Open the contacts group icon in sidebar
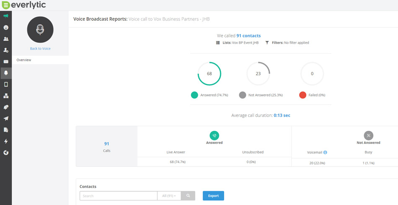Image resolution: width=398 pixels, height=205 pixels. [6, 39]
